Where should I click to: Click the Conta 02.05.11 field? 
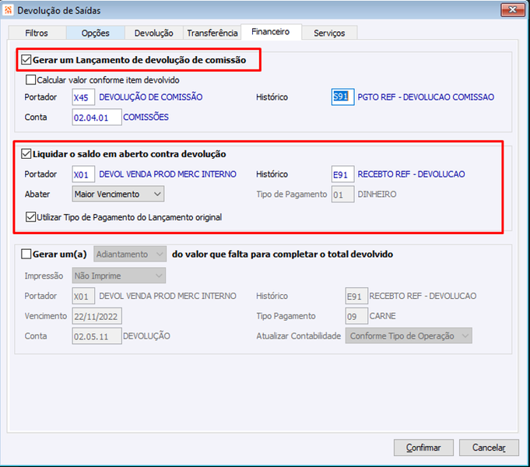point(97,336)
